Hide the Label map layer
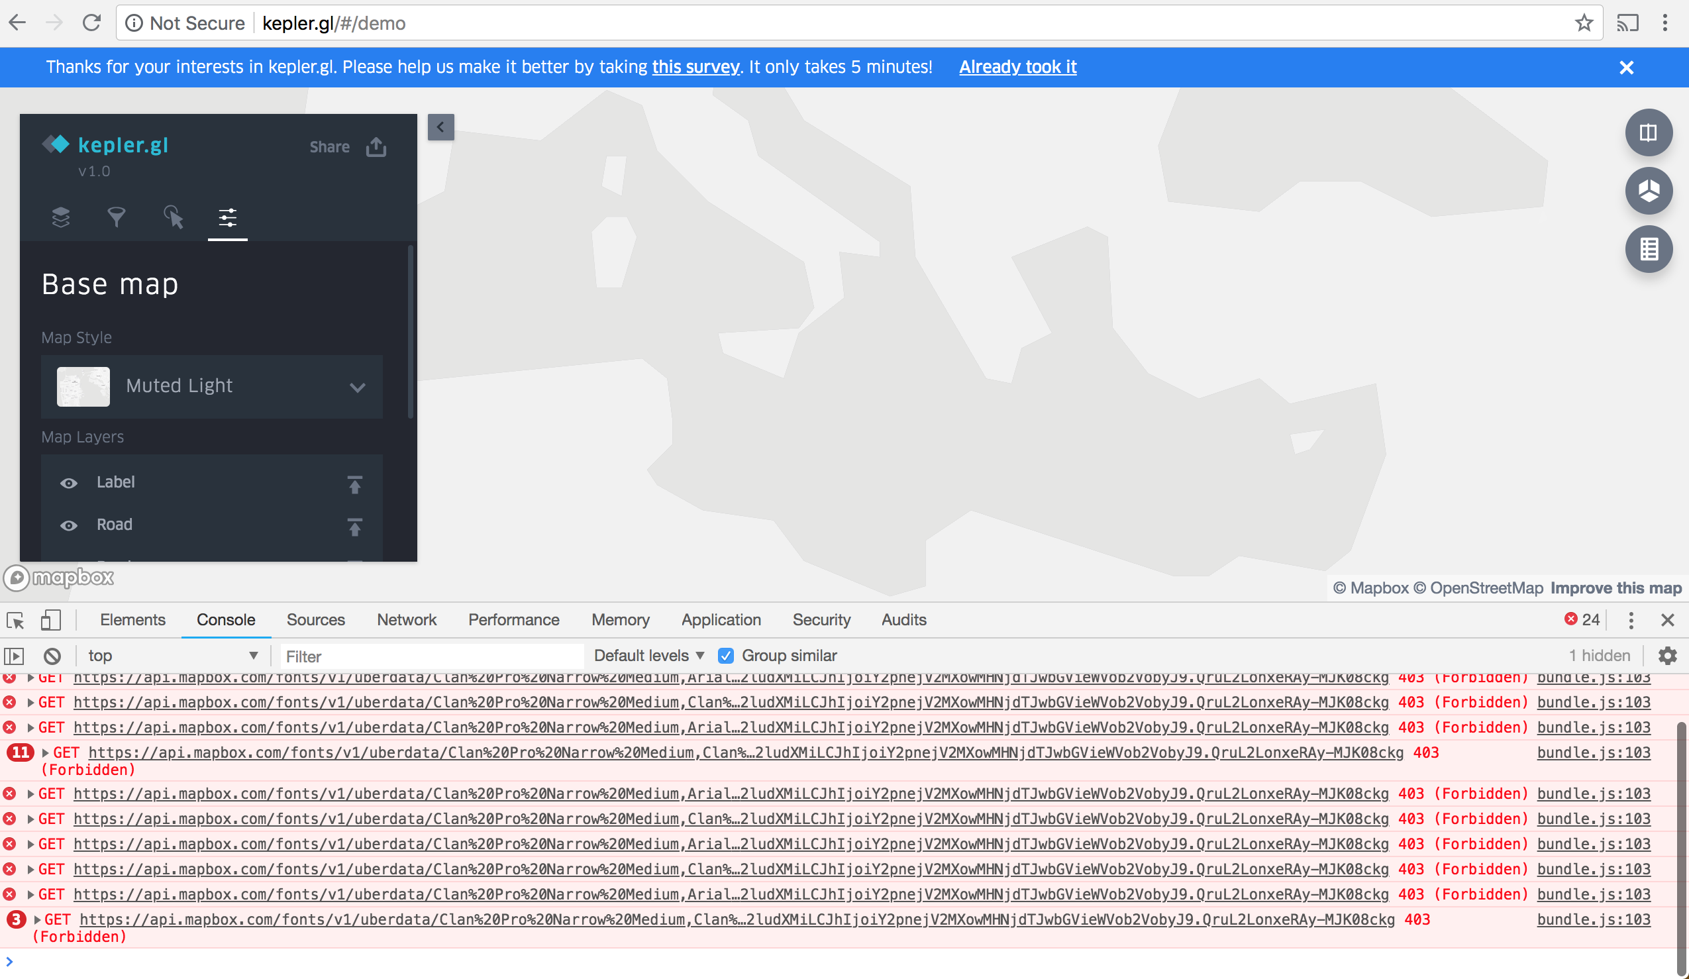Image resolution: width=1689 pixels, height=979 pixels. 70,482
